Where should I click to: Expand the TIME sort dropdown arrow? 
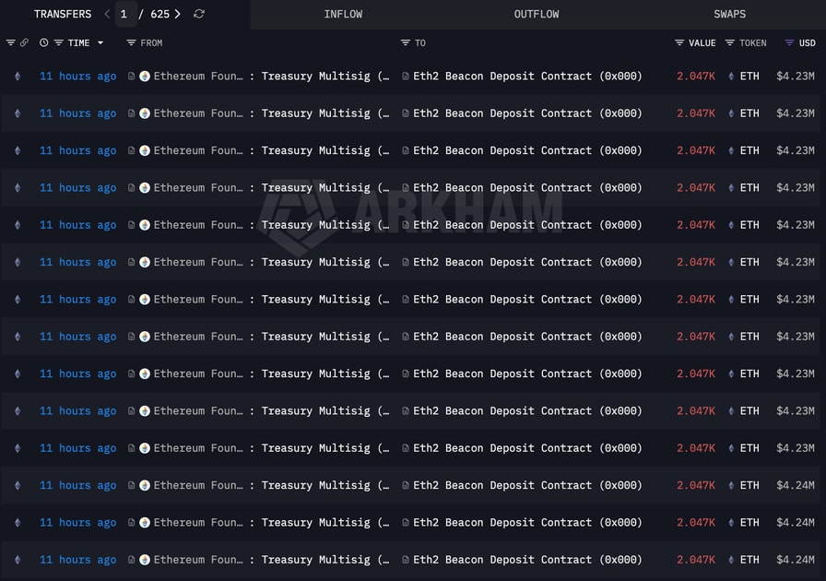click(x=100, y=43)
